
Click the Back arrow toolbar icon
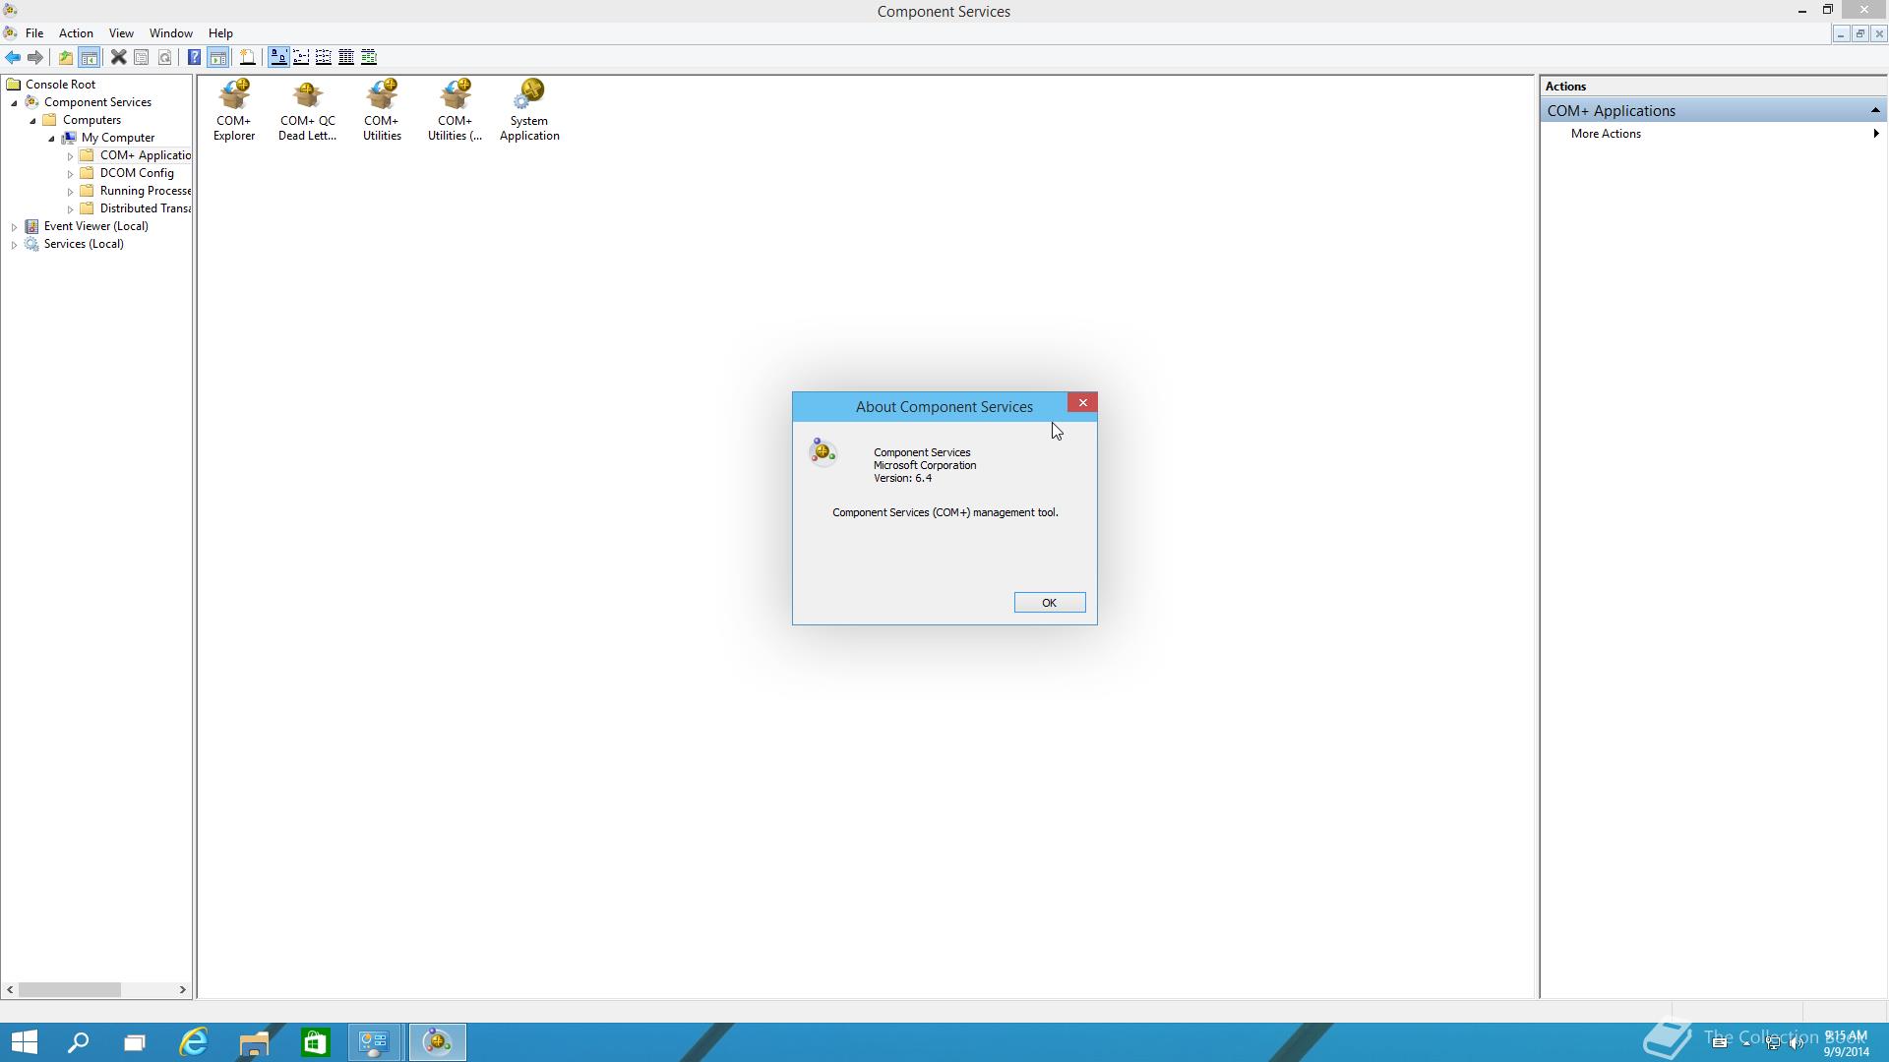13,57
